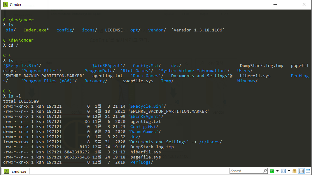Viewport: 312px width, 175px height.
Task: Click the magnifier icon in Search box
Action: coord(265,171)
